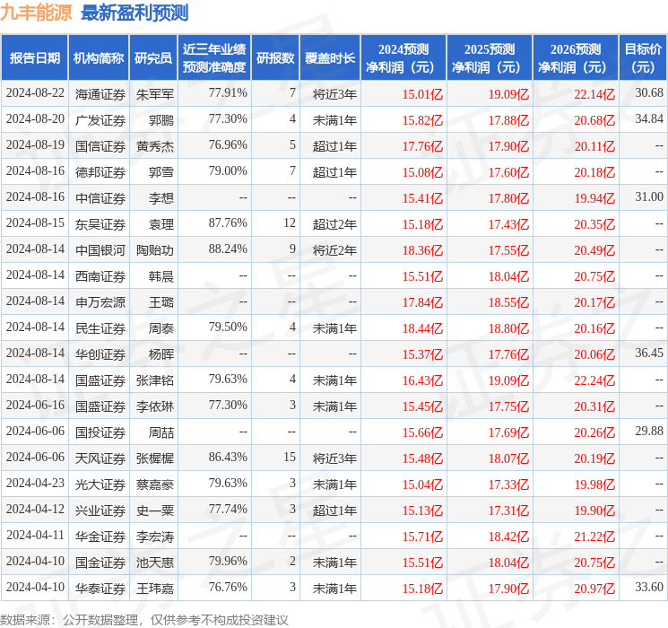Select the 国投证券 institution cell
This screenshot has height=628, width=668.
click(100, 432)
